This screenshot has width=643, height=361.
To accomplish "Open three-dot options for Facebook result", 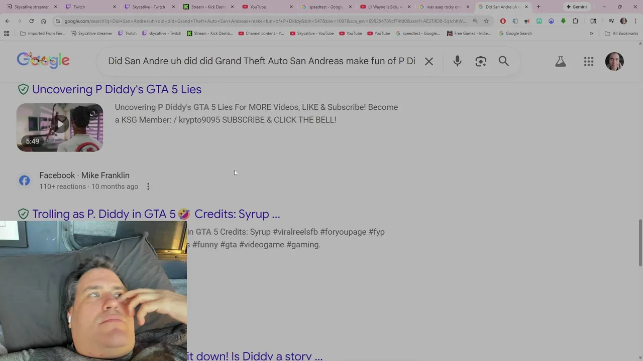I will [148, 187].
